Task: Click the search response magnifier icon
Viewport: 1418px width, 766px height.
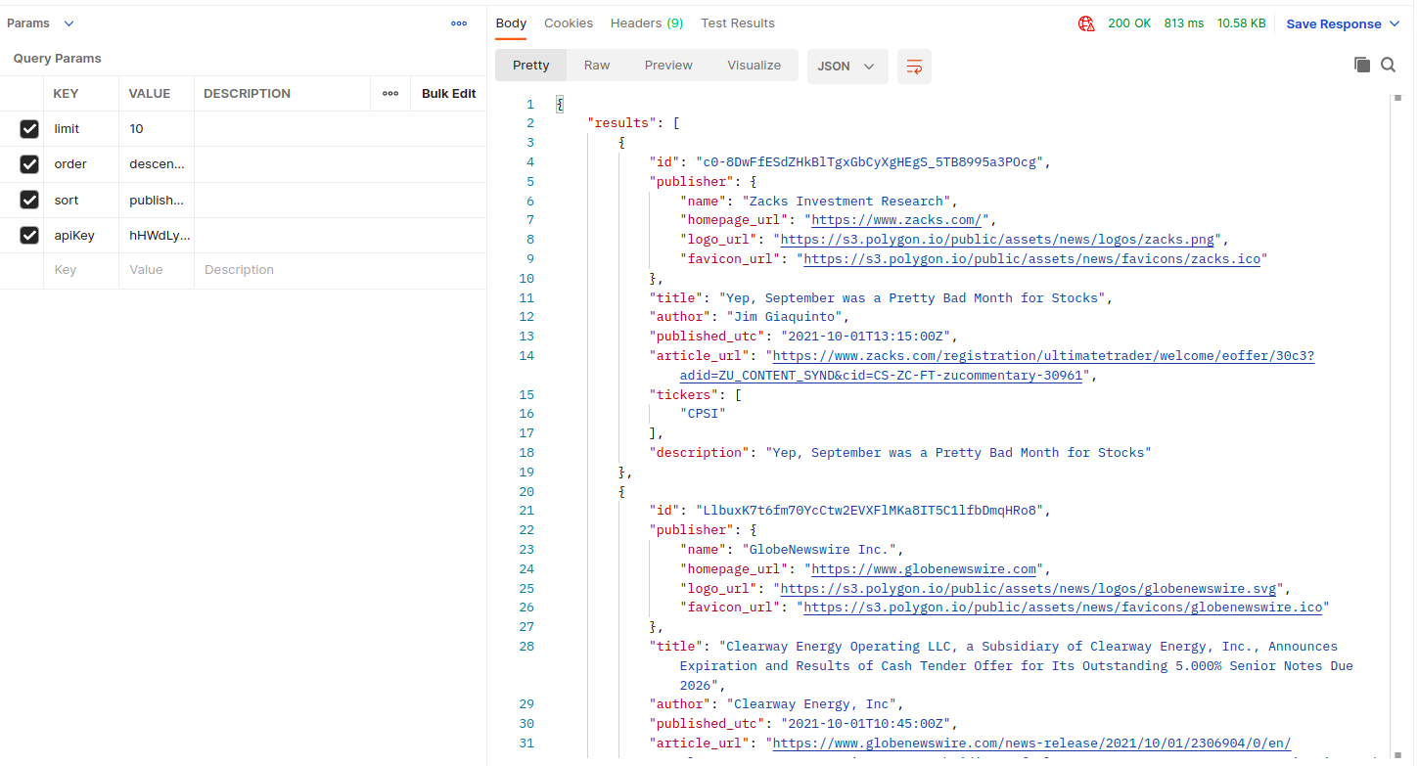Action: 1388,65
